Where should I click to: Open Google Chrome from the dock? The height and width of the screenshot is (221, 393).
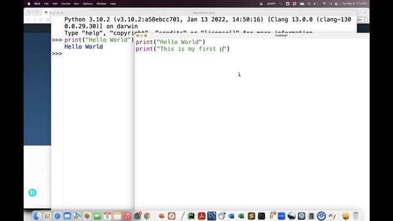click(x=147, y=215)
